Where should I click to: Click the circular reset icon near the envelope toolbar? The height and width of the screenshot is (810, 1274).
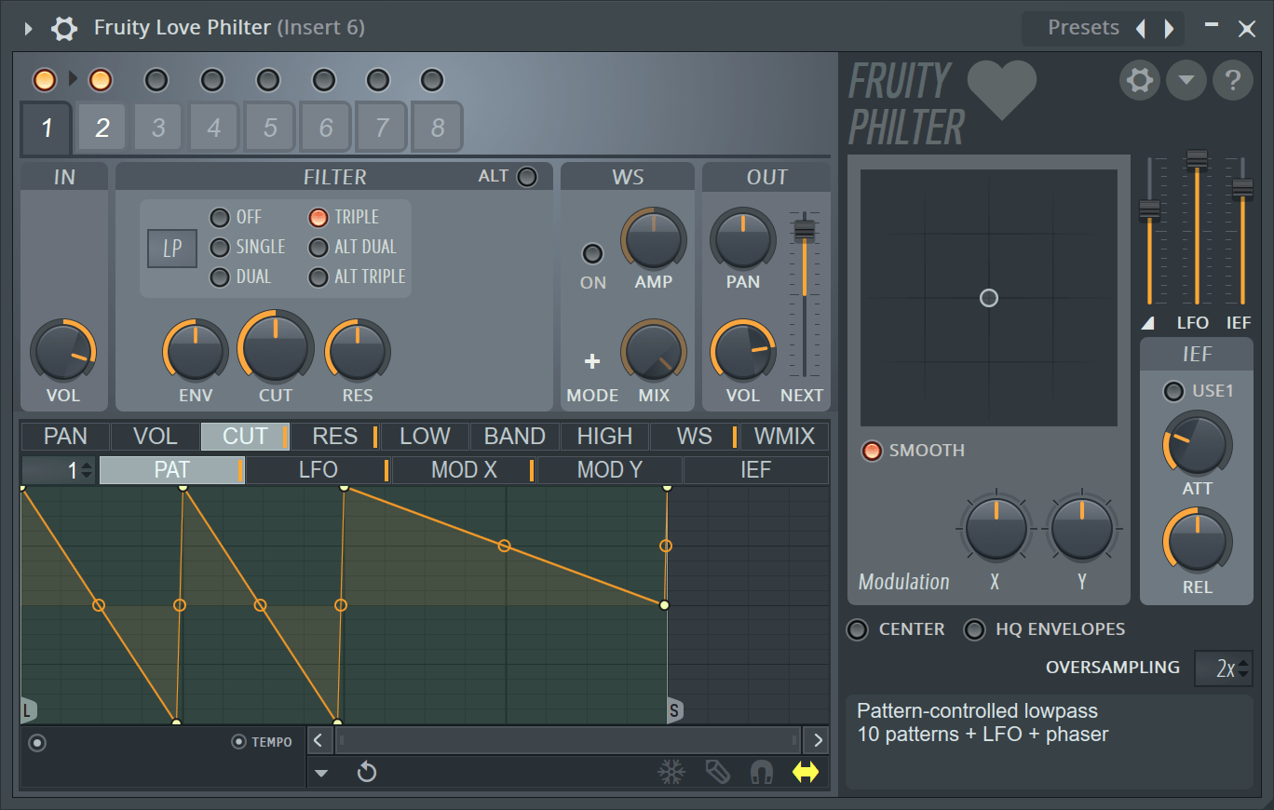[x=366, y=772]
